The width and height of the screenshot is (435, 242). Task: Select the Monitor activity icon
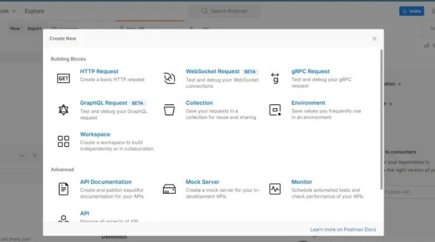click(275, 189)
